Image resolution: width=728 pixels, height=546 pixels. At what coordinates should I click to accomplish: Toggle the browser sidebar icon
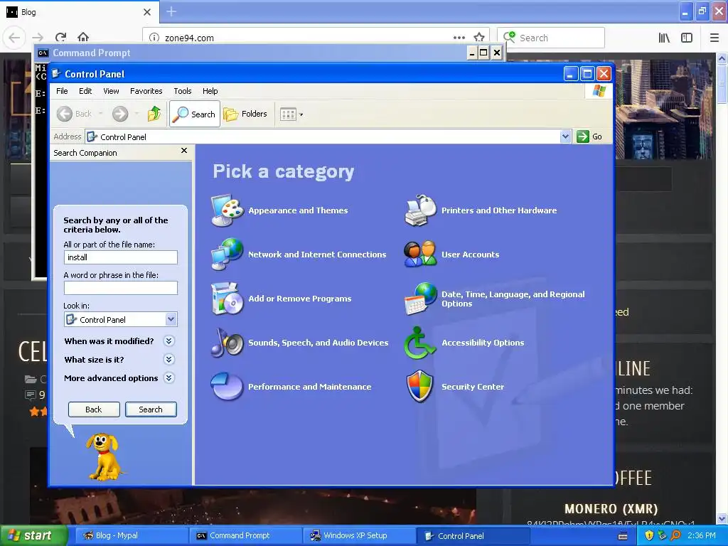687,38
